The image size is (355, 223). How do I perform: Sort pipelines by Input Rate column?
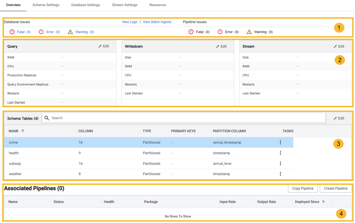click(228, 202)
